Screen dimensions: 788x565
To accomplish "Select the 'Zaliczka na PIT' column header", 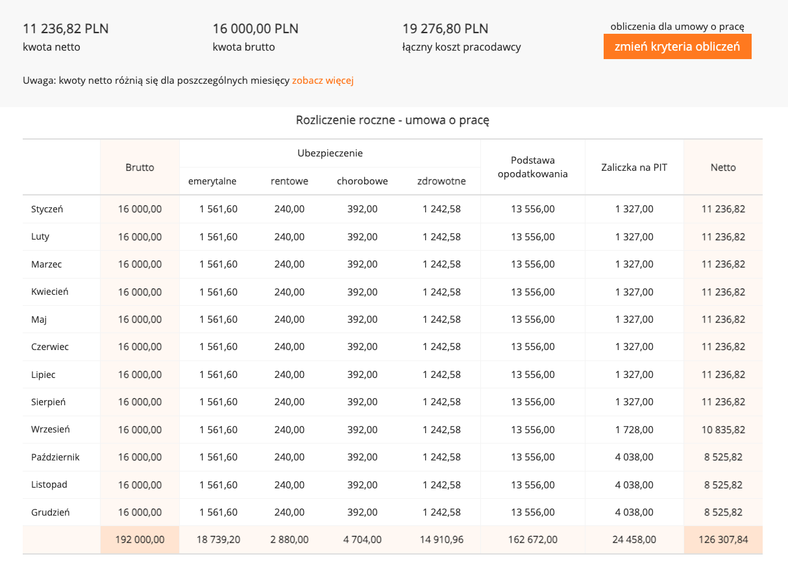I will [634, 167].
